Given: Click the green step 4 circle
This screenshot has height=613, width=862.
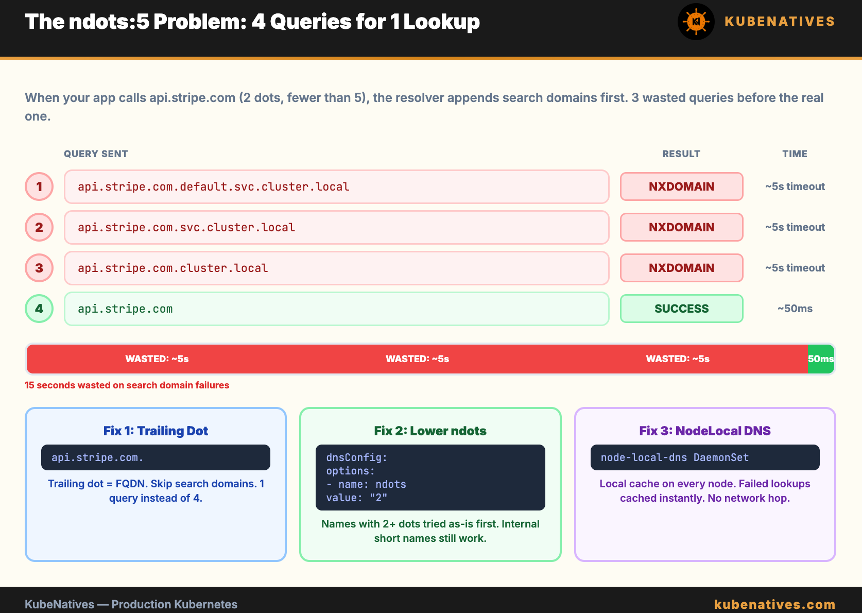Looking at the screenshot, I should (x=39, y=309).
